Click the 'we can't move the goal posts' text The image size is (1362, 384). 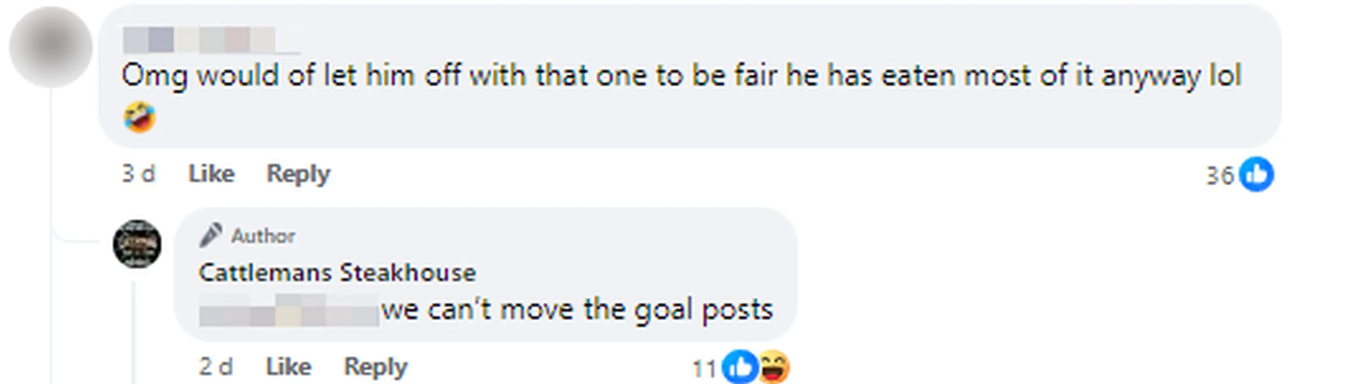coord(577,309)
